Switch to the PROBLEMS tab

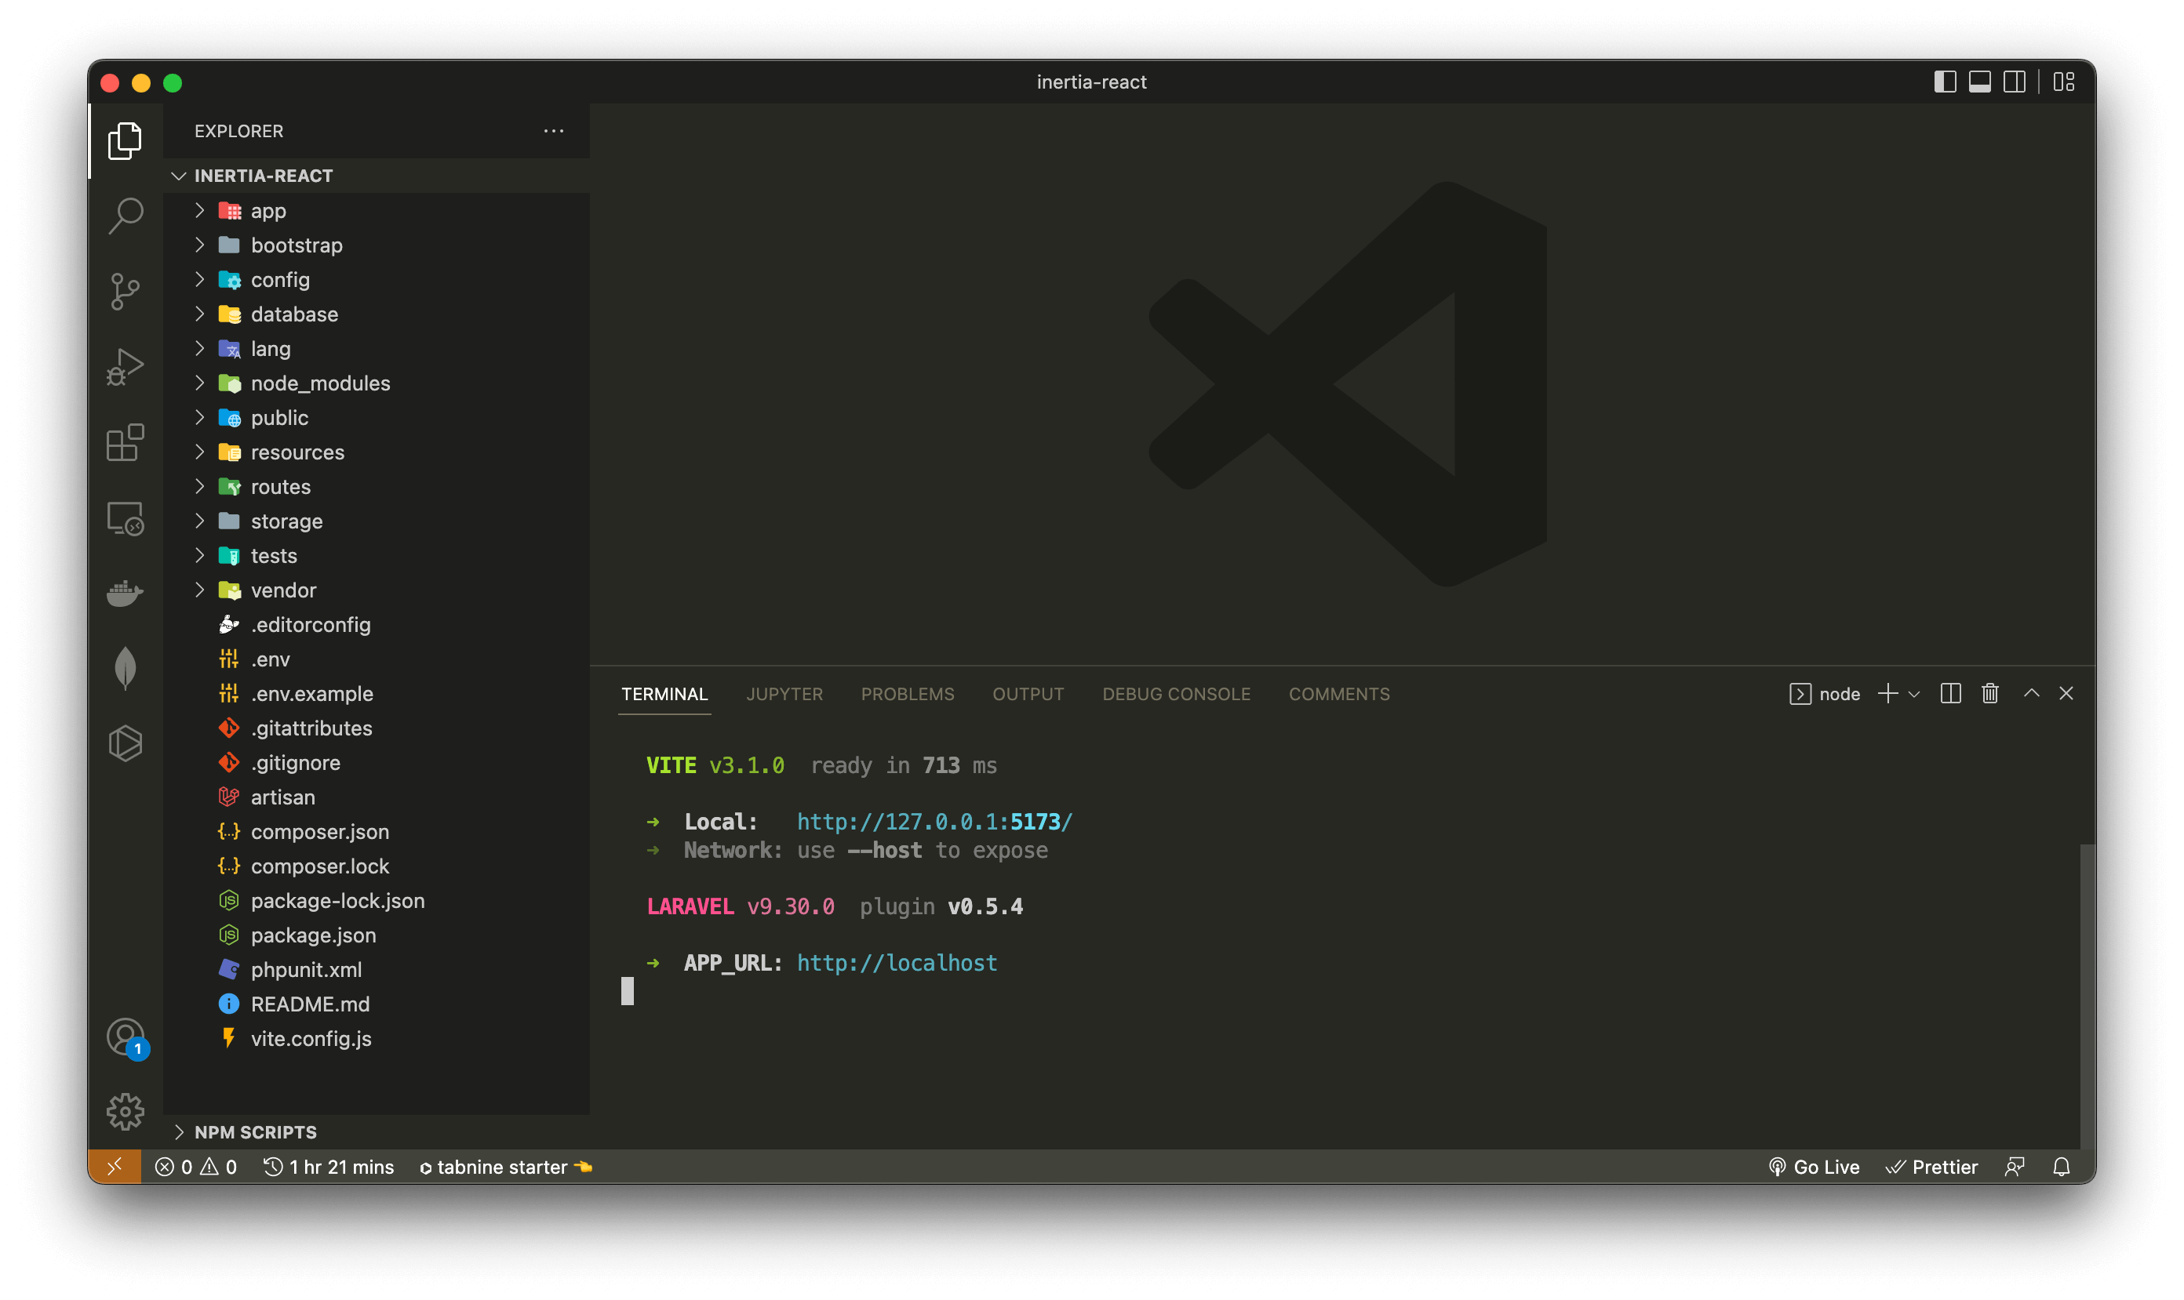point(907,694)
